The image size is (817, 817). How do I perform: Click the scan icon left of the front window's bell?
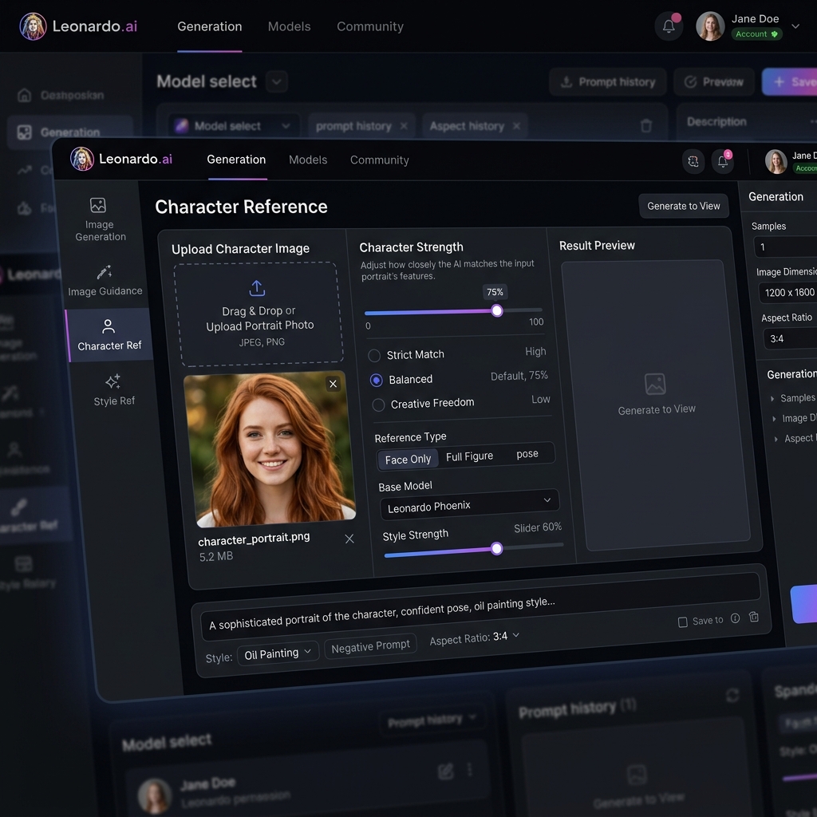point(693,161)
